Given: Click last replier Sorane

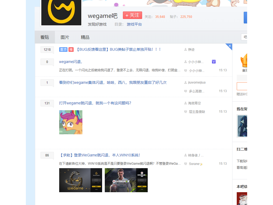Looking at the screenshot, I should [x=196, y=164].
